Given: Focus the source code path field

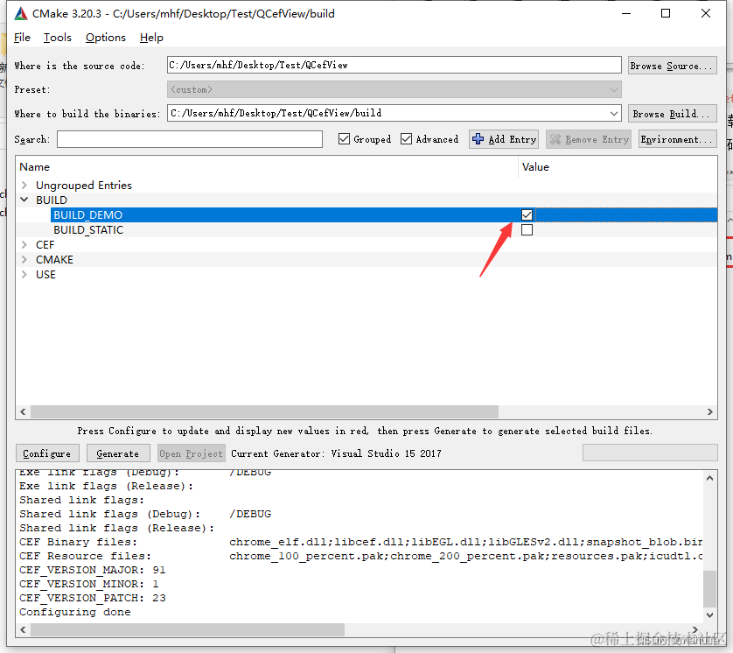Looking at the screenshot, I should click(394, 65).
